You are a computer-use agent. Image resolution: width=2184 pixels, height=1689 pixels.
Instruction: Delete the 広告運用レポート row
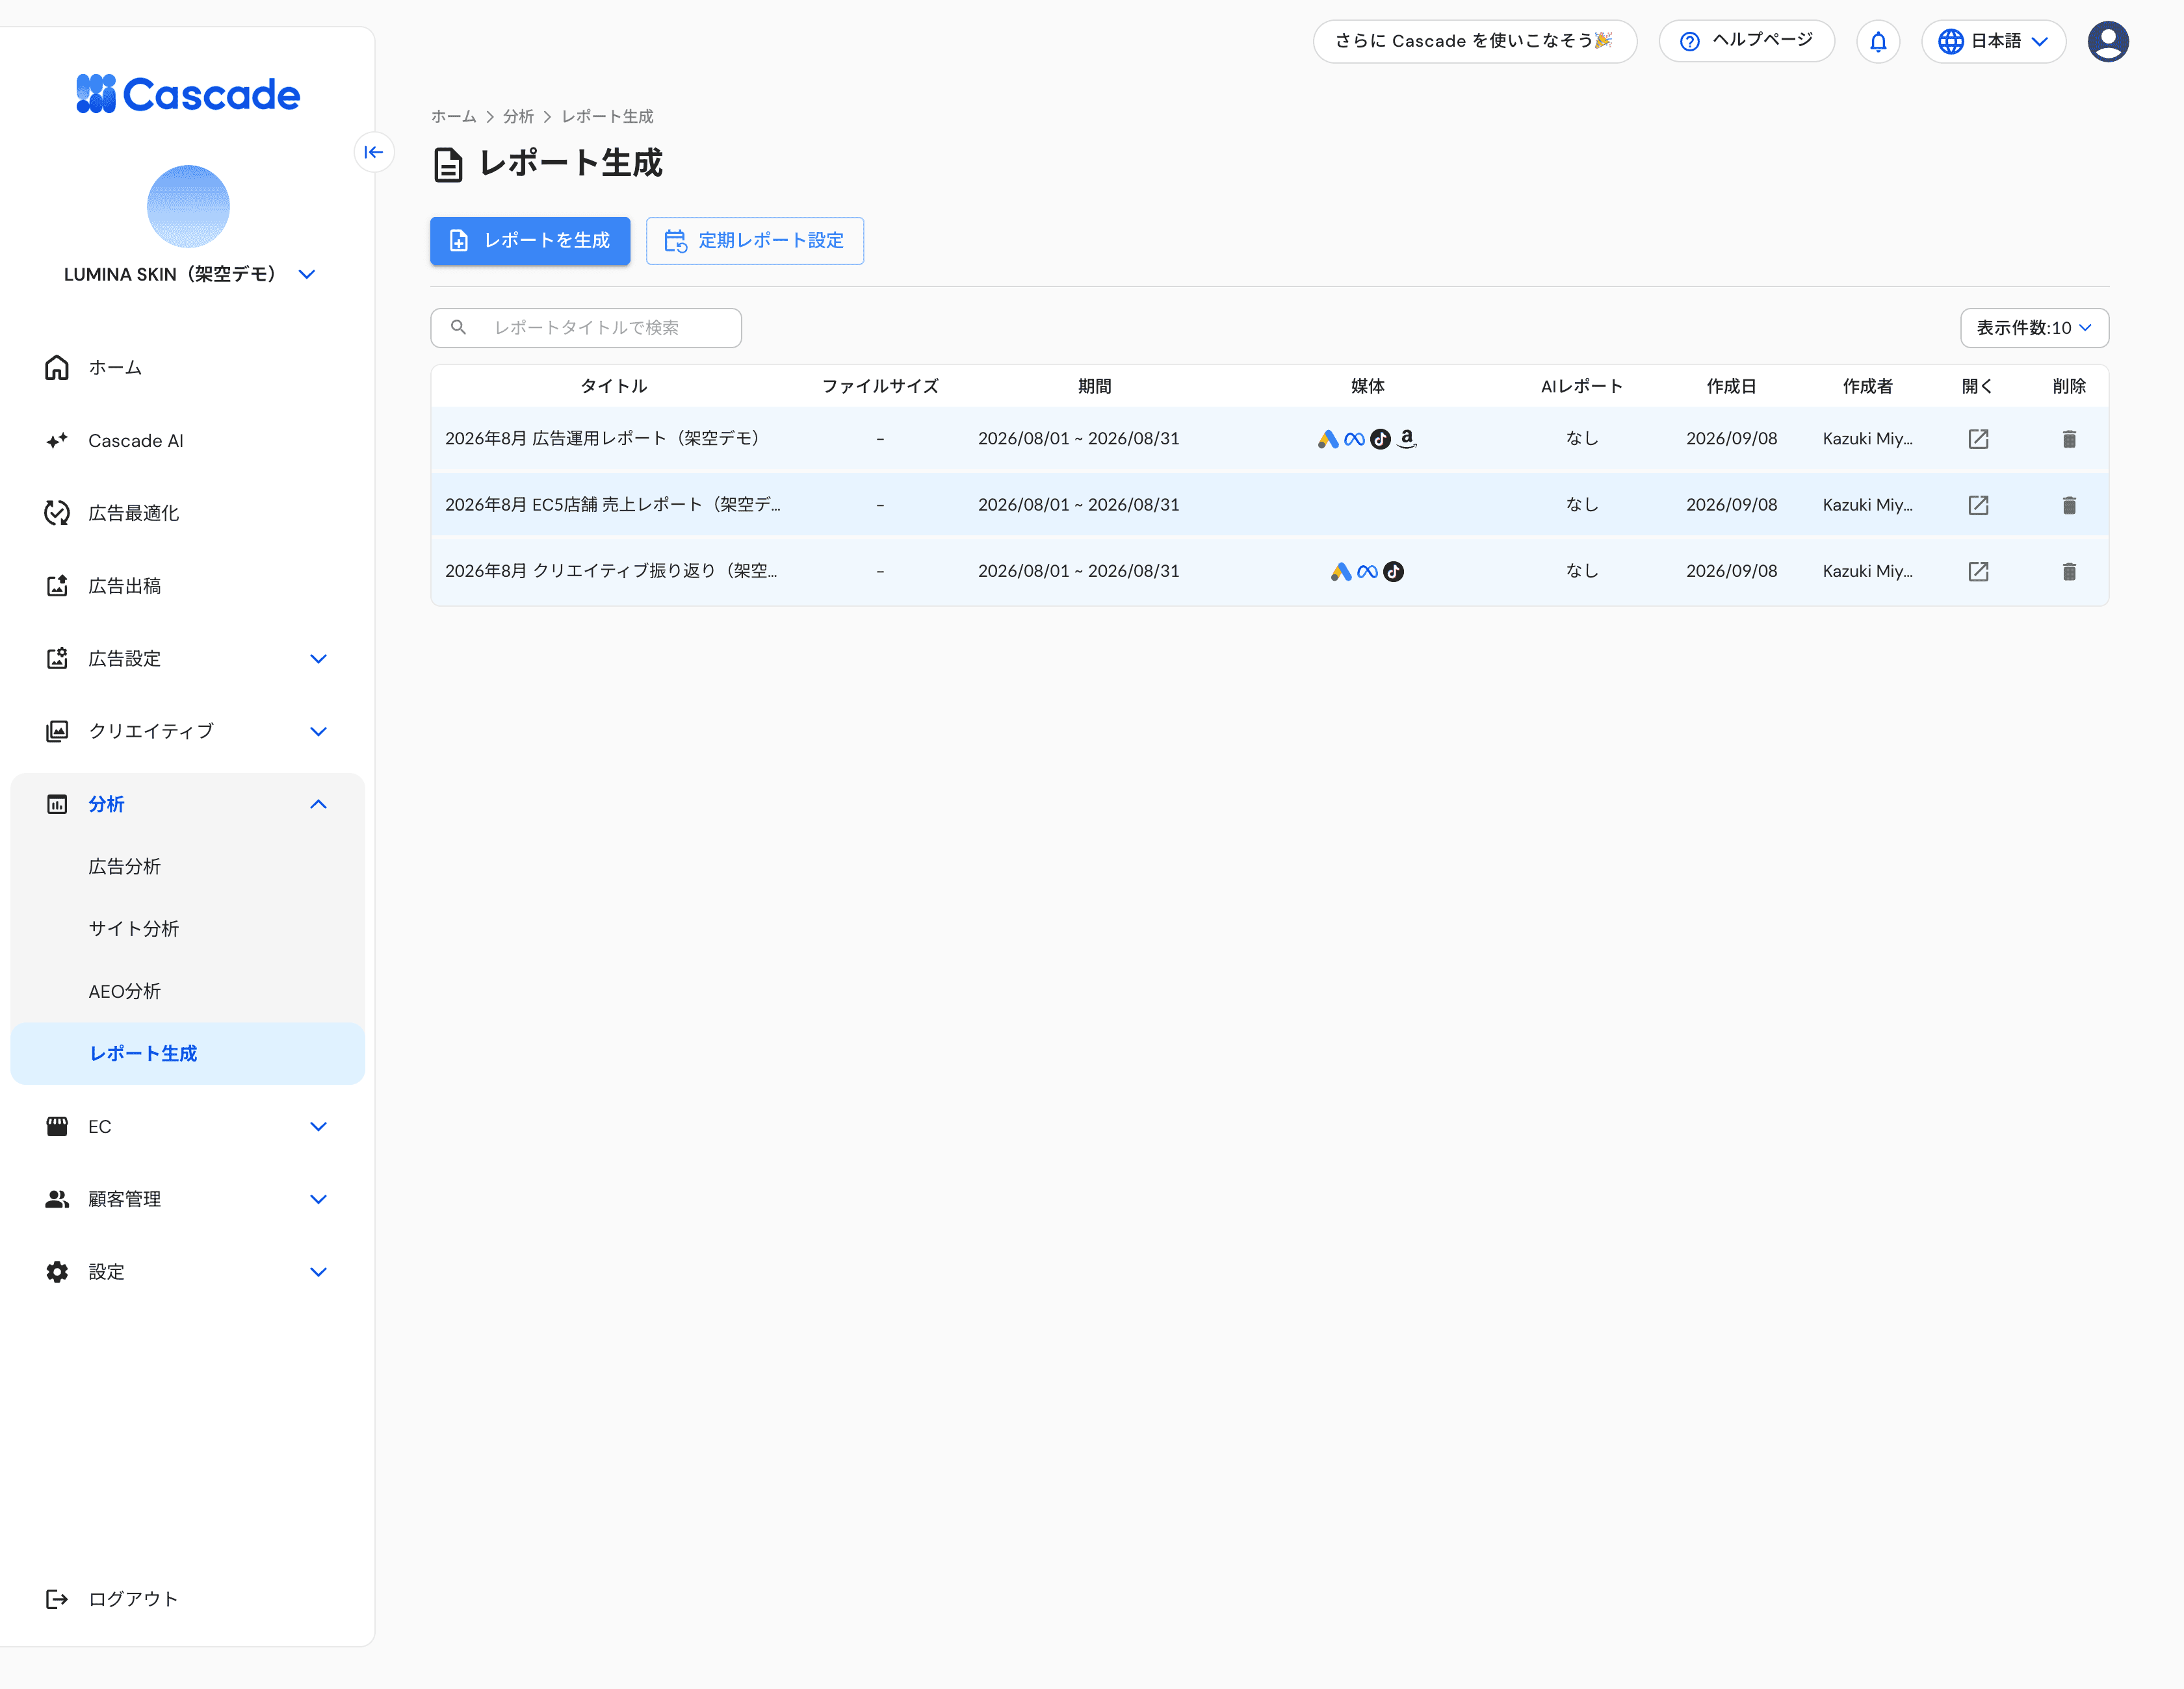click(2069, 438)
